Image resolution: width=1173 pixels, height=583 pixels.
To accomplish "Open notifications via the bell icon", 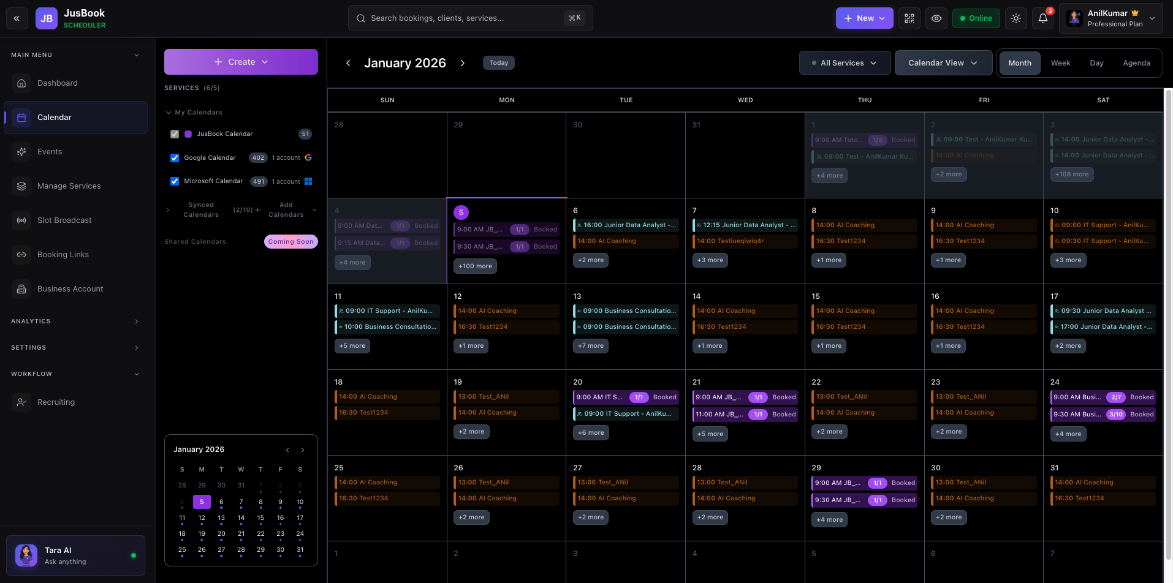I will pyautogui.click(x=1042, y=18).
